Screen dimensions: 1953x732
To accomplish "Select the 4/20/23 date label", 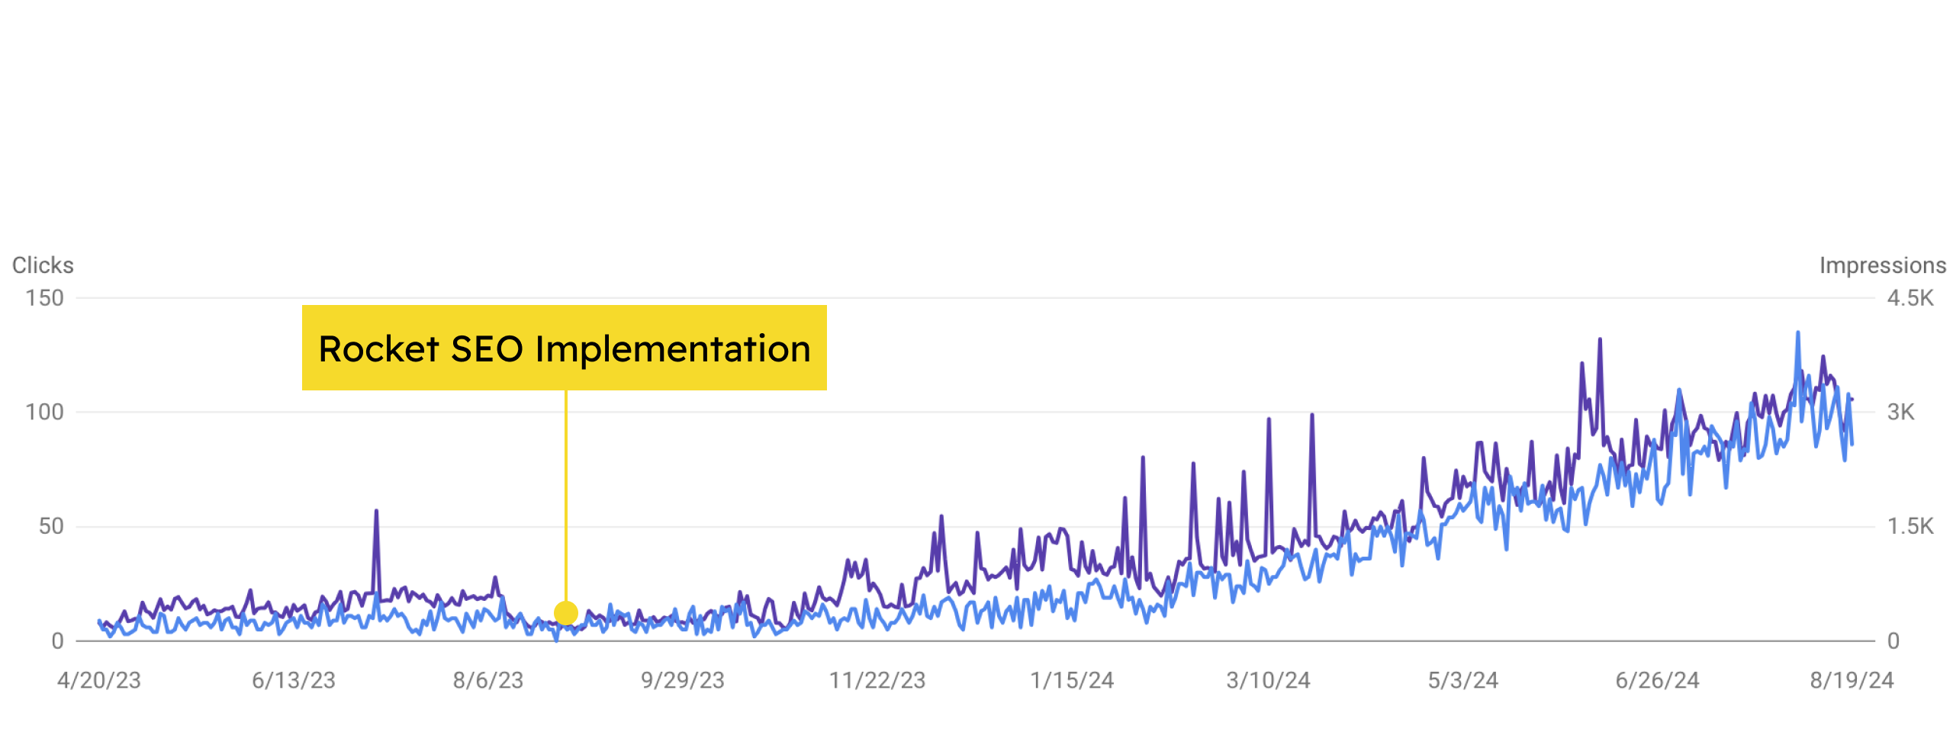I will [99, 680].
